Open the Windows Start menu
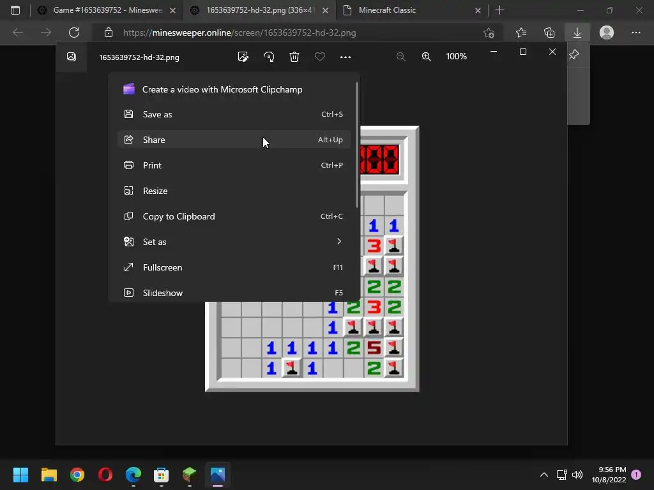654x490 pixels. (20, 475)
